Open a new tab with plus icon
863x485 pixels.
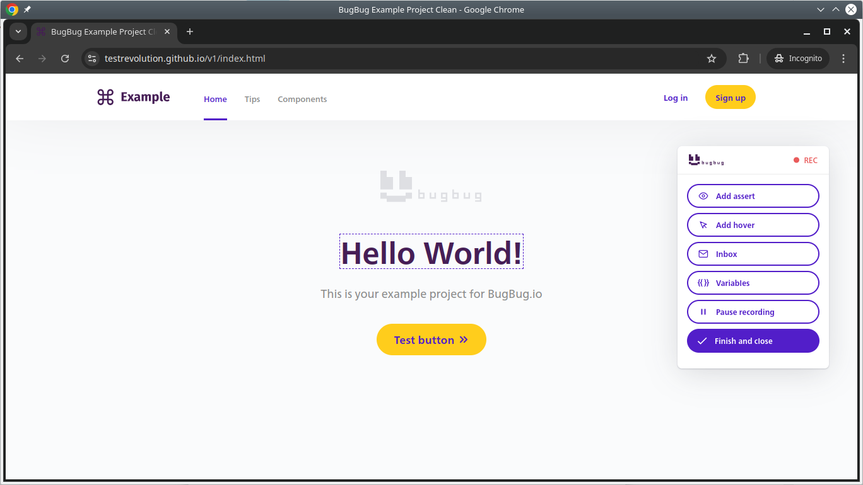point(190,31)
